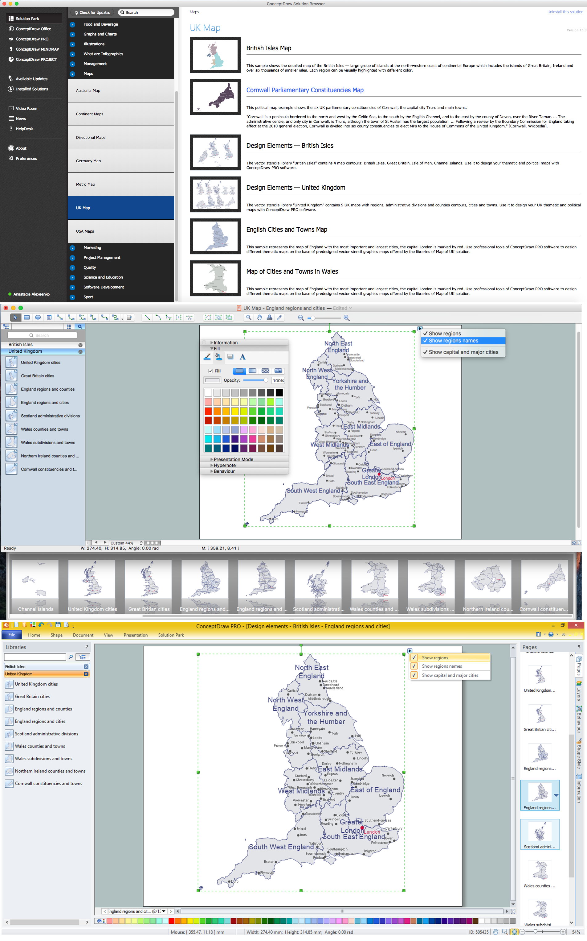587x941 pixels.
Task: Select the solid fill type button
Action: click(x=239, y=371)
